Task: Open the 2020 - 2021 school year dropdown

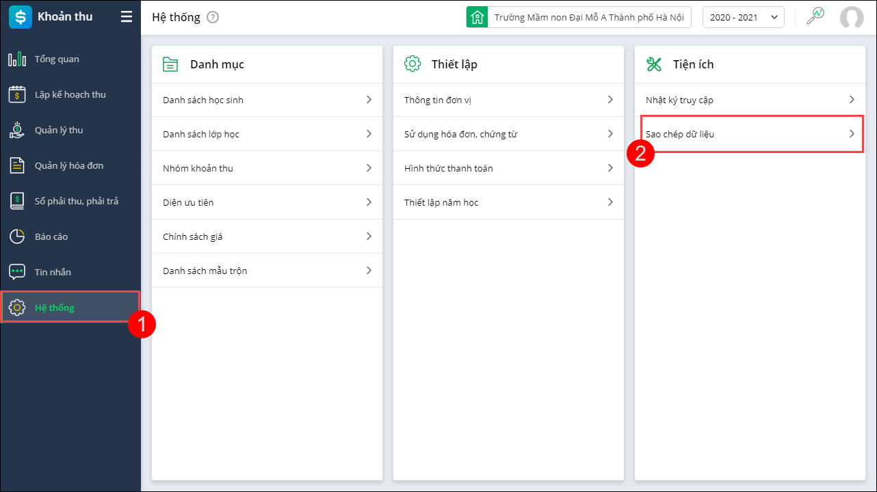Action: [x=743, y=17]
